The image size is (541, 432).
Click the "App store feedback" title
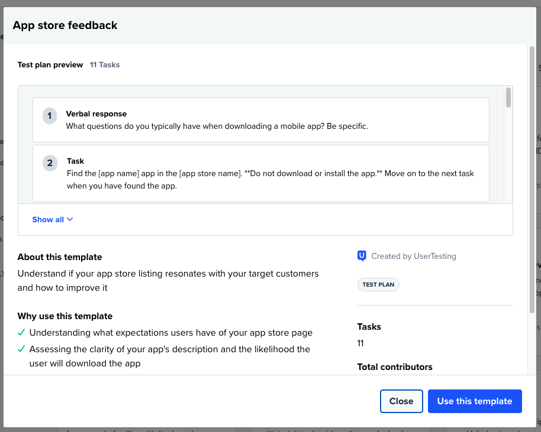[x=65, y=25]
